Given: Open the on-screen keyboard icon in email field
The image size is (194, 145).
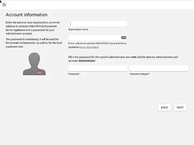Looking at the screenshot, I should 124,38.
